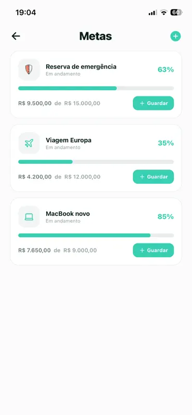Tap the Viagem Europa progress bar
Viewport: 192px width, 415px height.
[x=96, y=162]
